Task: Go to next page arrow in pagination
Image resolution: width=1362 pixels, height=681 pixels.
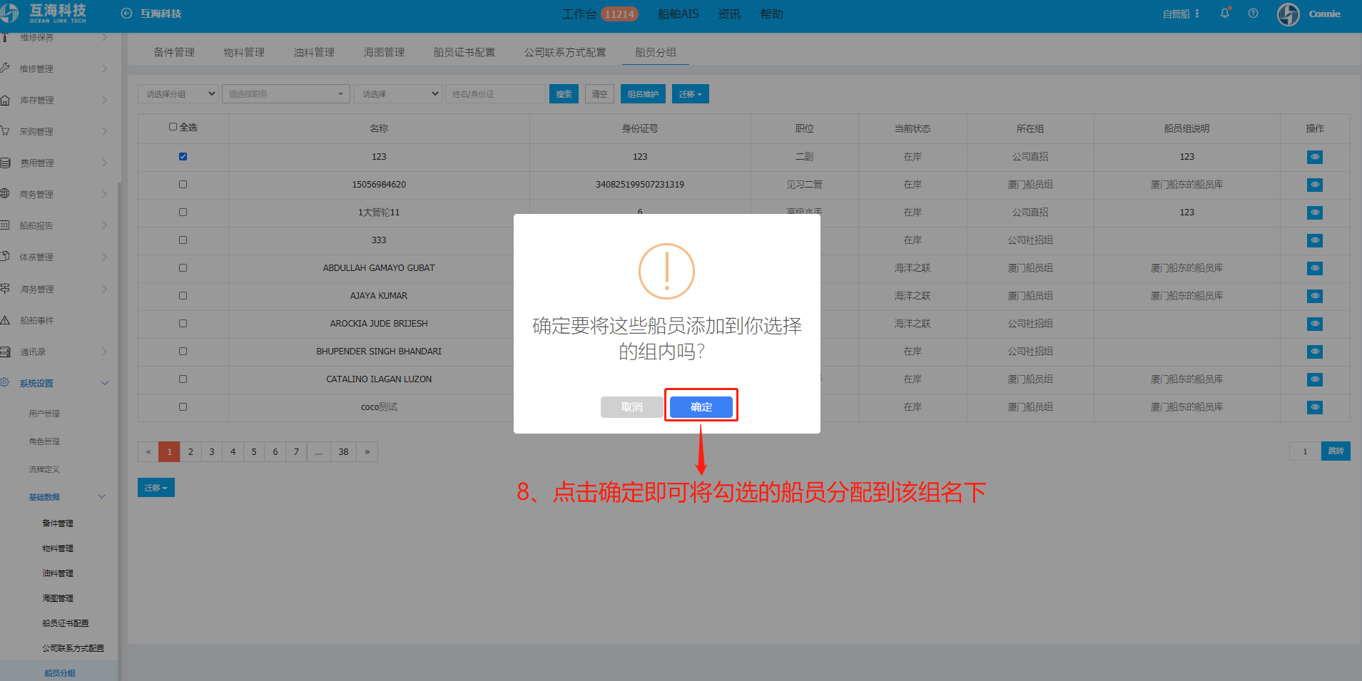Action: 367,451
